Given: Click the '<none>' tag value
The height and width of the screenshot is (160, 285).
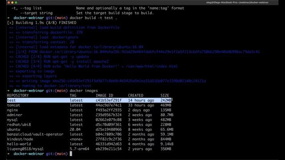Looking at the screenshot, I should click(76, 139).
